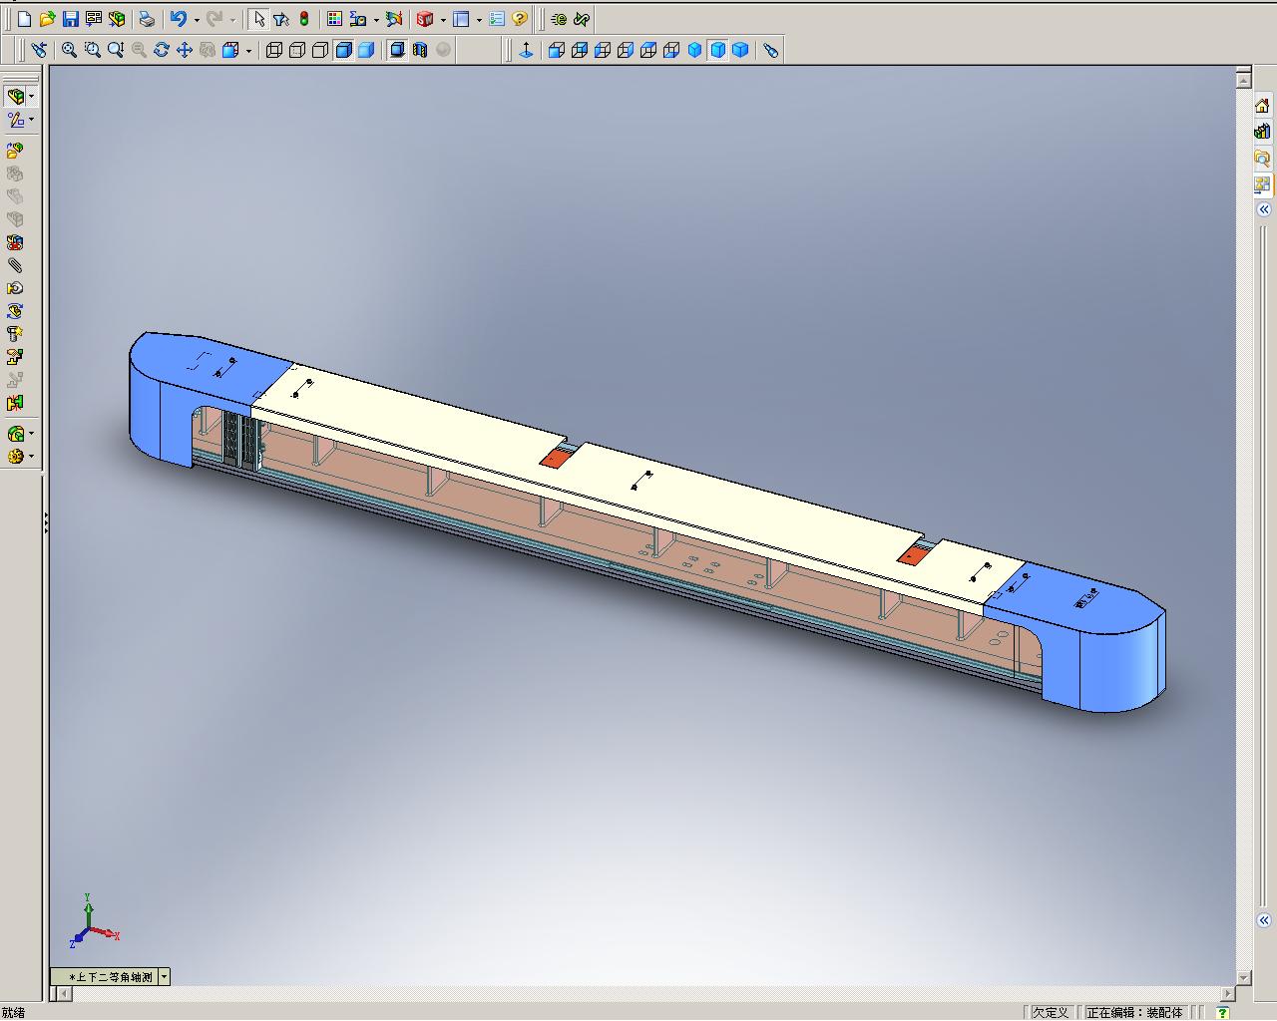Create an Exploded View
The image size is (1277, 1021).
[15, 357]
